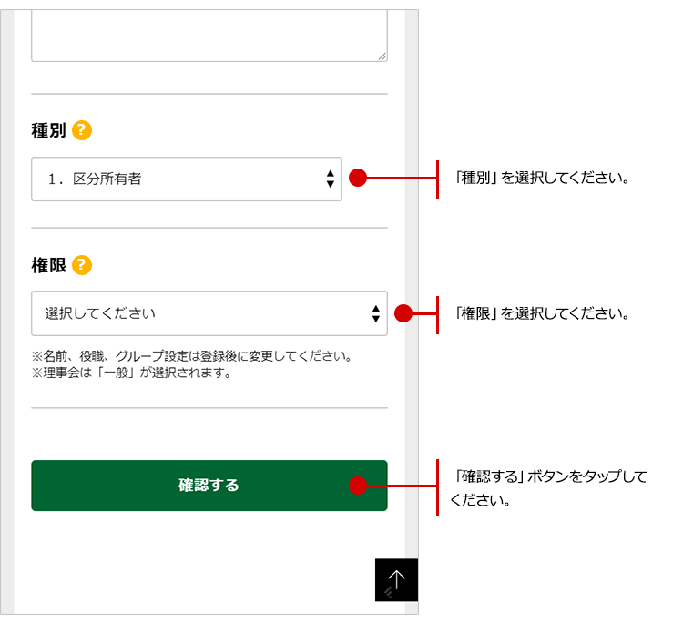Open the dropdown showing 1. 区分所有者

(x=182, y=179)
